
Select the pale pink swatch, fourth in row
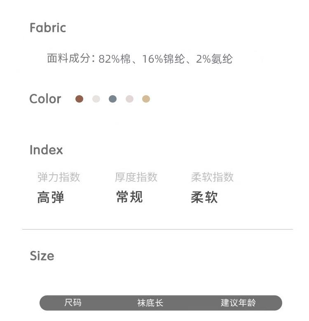pyautogui.click(x=129, y=99)
